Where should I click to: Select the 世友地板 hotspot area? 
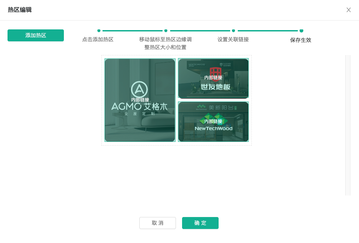[x=213, y=78]
